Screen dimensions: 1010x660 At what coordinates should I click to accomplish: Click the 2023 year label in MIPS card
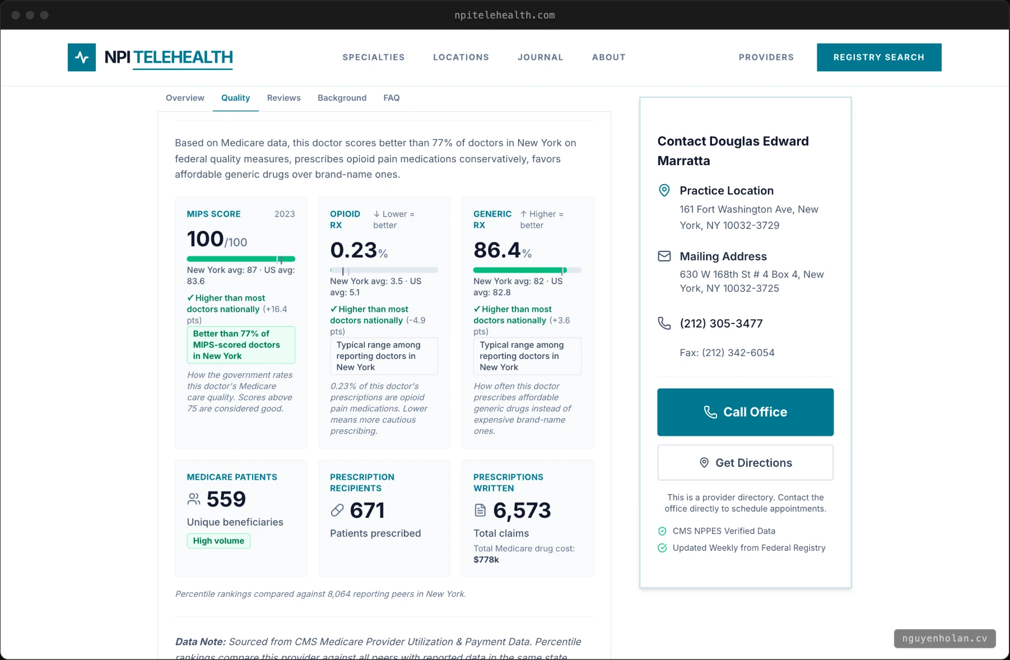click(285, 214)
